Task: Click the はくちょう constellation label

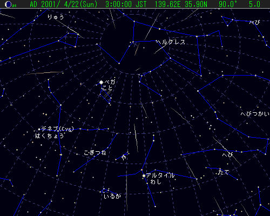Action: (x=50, y=136)
